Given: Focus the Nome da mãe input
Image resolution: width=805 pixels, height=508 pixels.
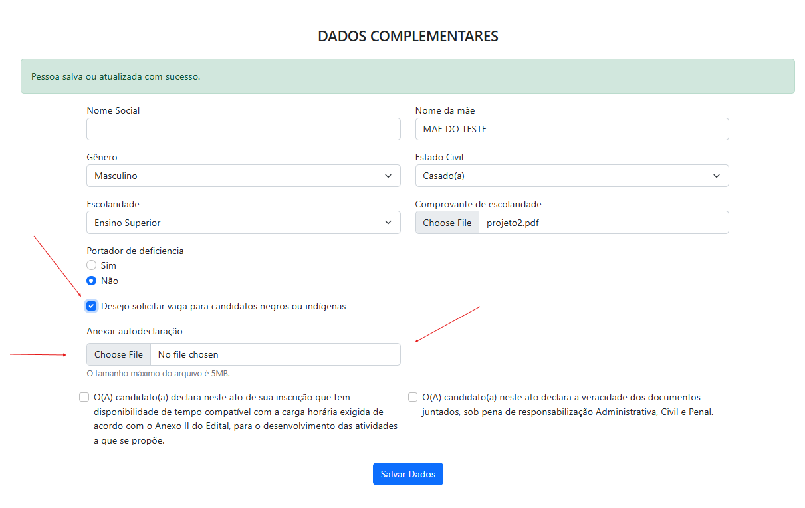Looking at the screenshot, I should click(x=572, y=129).
